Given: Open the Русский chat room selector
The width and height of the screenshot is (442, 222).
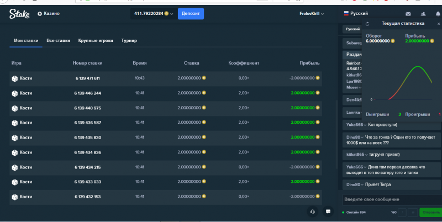Looking at the screenshot, I should tap(352, 29).
